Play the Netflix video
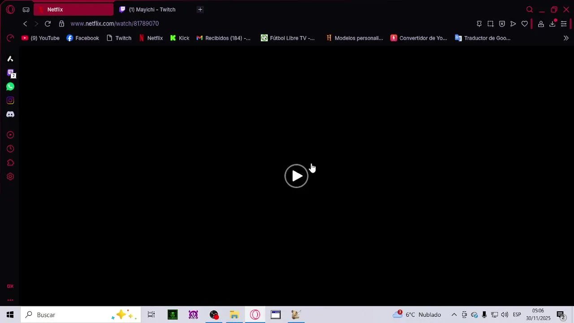 coord(296,176)
